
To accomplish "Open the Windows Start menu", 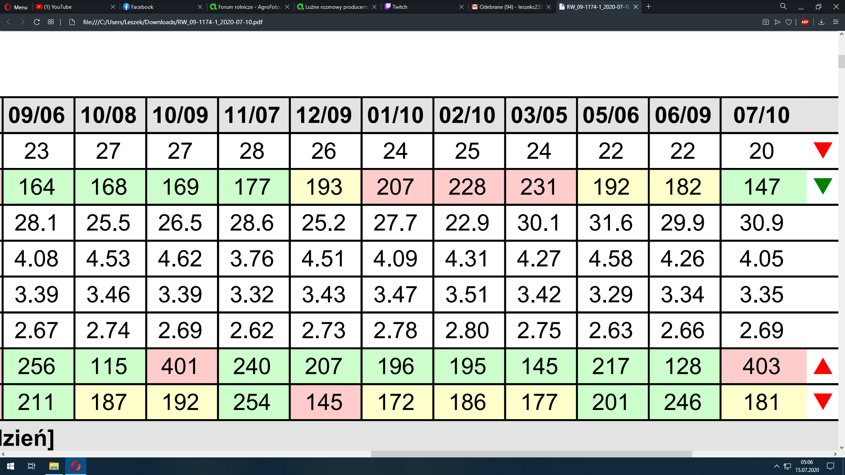I will pos(11,466).
